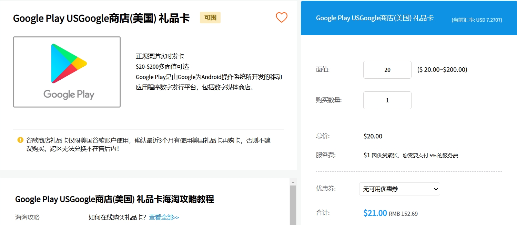Image resolution: width=517 pixels, height=225 pixels.
Task: Click the blue panel product title
Action: [x=375, y=18]
